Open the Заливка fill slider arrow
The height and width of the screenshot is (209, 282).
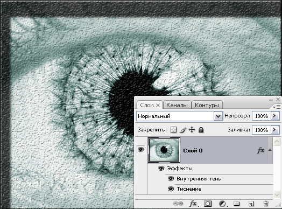point(275,130)
